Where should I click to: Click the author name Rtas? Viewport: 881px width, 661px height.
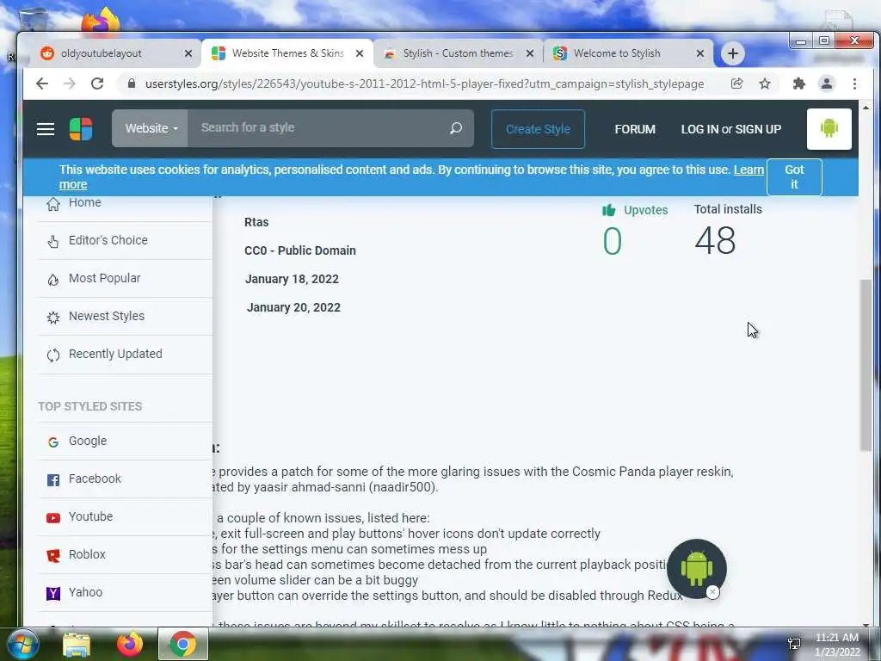pyautogui.click(x=256, y=222)
